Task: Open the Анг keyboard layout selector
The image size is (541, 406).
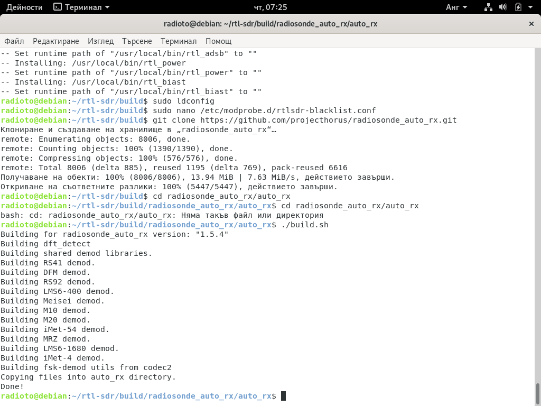Action: click(x=456, y=7)
